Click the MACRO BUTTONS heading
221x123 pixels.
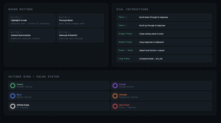(21, 9)
